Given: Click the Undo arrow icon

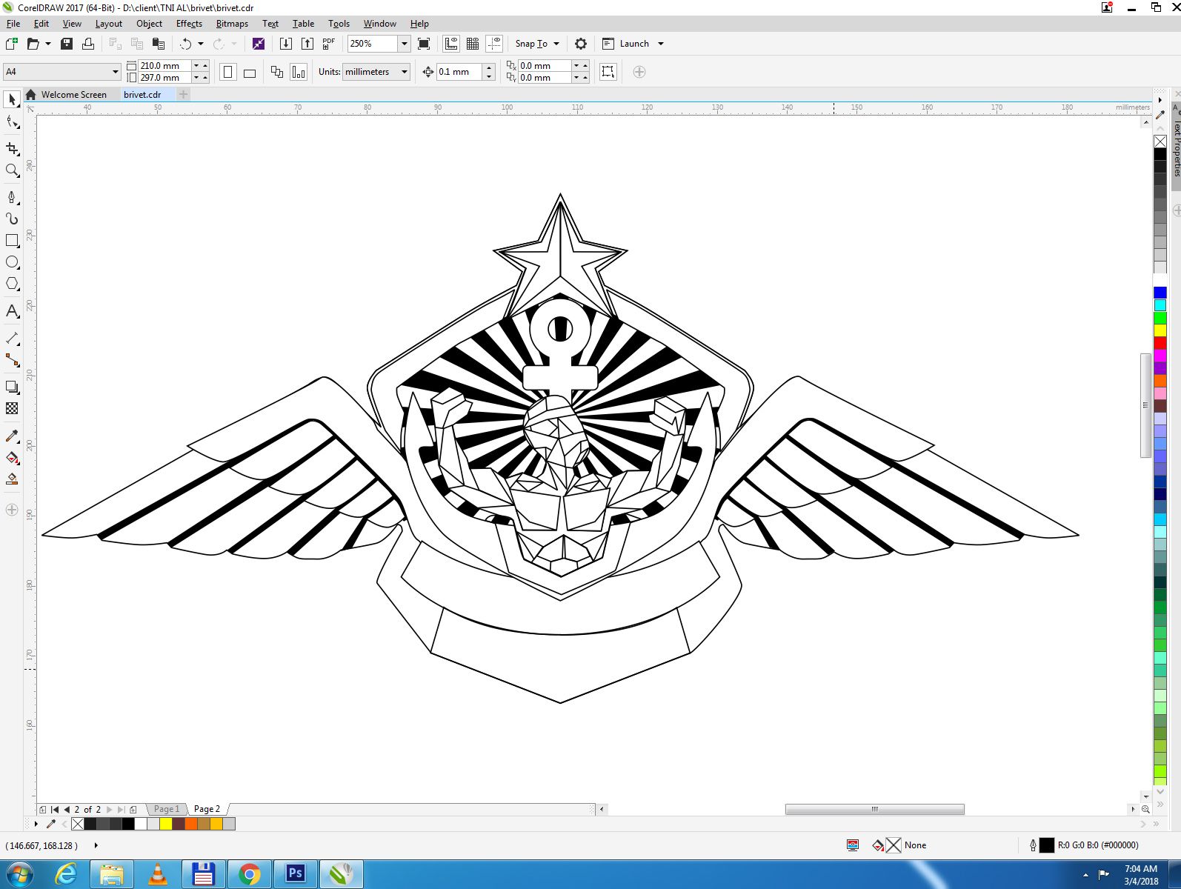Looking at the screenshot, I should (186, 44).
